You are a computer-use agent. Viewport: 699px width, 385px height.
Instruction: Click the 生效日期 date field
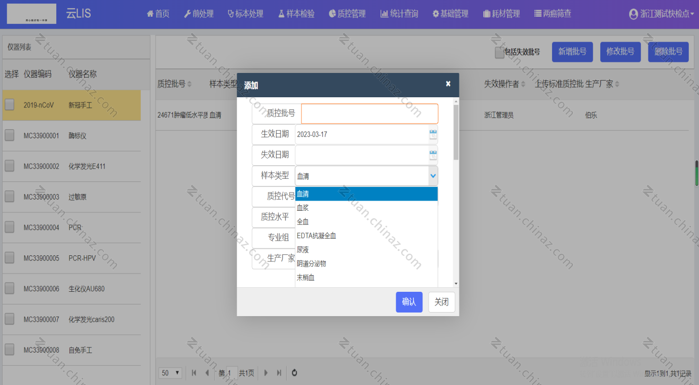362,134
